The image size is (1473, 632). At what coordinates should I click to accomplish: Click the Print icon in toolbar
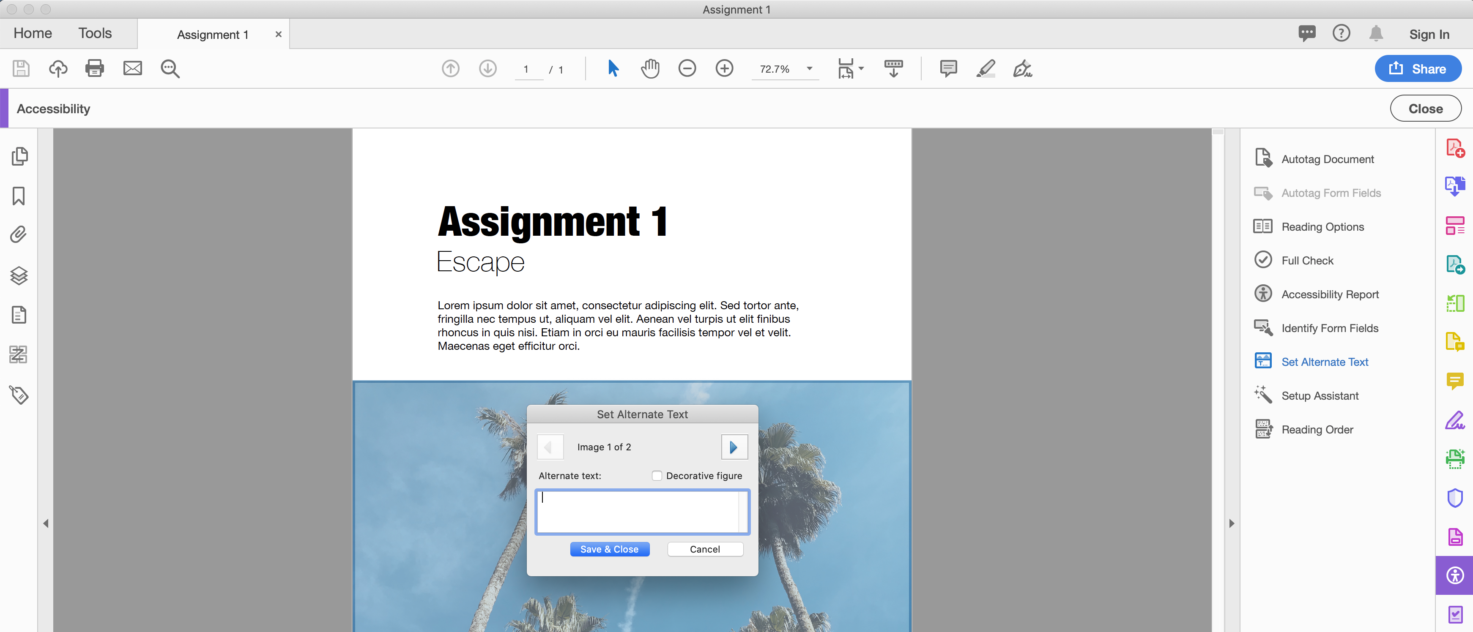pos(95,68)
